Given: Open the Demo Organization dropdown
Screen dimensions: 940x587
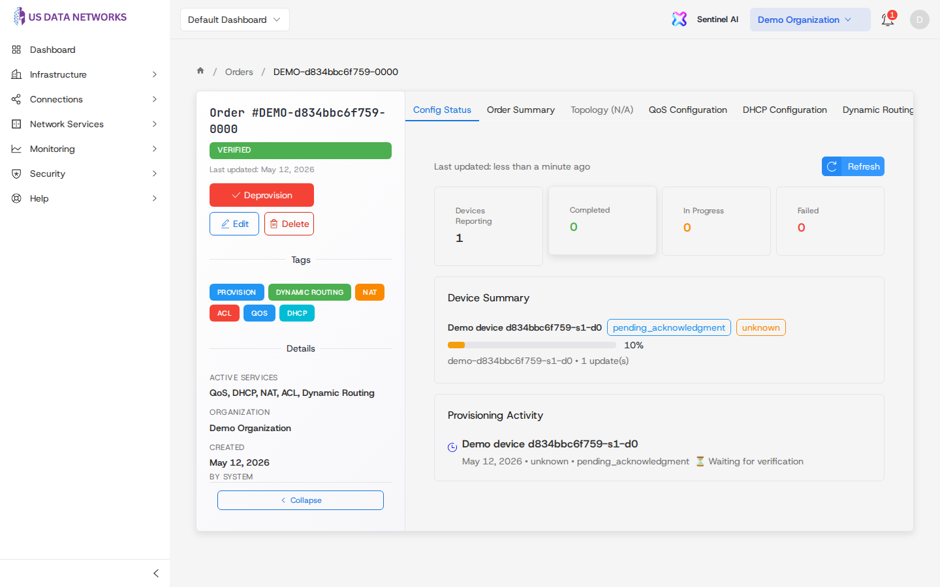Looking at the screenshot, I should 810,20.
